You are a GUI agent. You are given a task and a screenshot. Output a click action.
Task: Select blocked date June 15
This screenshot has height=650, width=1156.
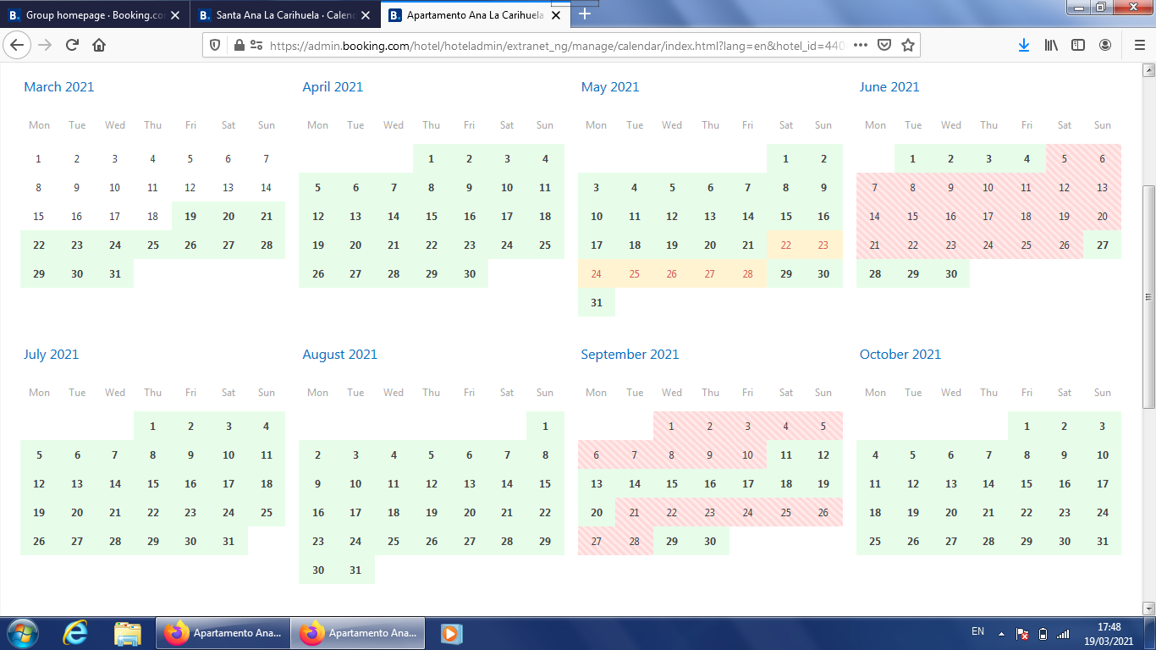(x=912, y=217)
